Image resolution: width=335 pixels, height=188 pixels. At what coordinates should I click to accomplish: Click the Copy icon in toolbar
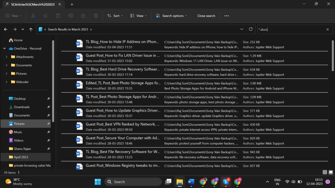[45, 16]
